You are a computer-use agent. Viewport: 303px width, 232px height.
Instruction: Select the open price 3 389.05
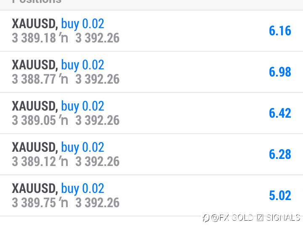(x=34, y=120)
